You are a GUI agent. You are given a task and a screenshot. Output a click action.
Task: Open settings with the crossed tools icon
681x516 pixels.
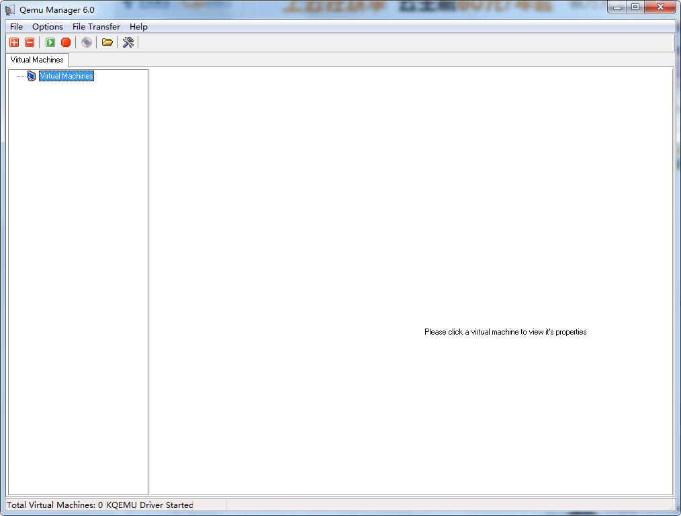pyautogui.click(x=128, y=42)
